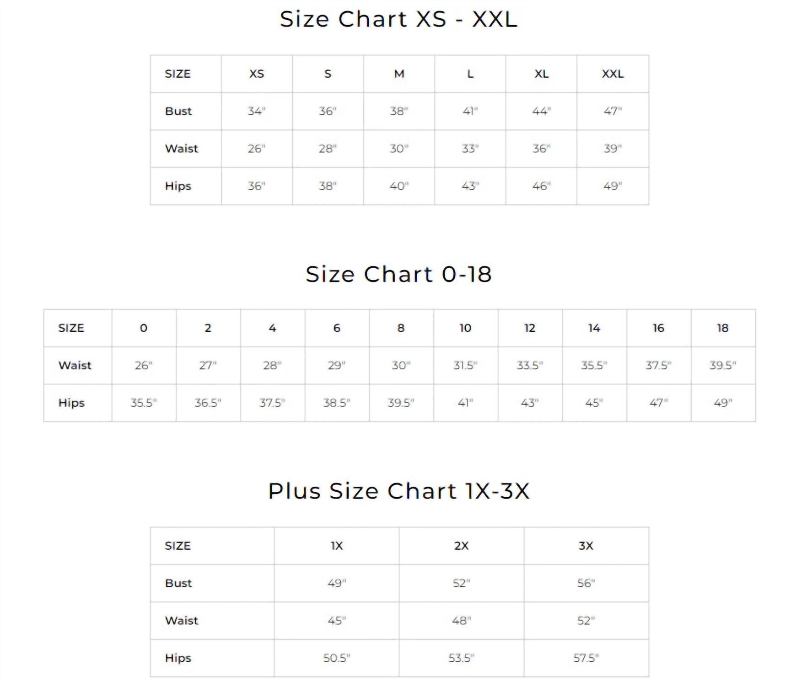Click Waist value for size 6
This screenshot has width=807, height=685.
(x=337, y=366)
